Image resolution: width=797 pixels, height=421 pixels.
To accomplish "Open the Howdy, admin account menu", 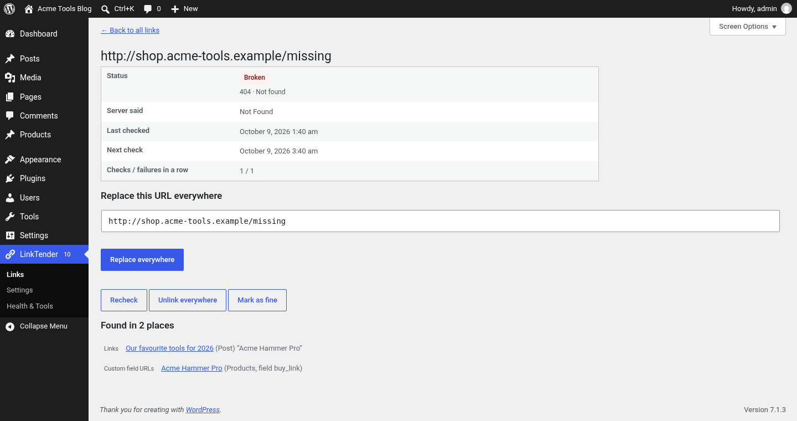I will [x=762, y=9].
